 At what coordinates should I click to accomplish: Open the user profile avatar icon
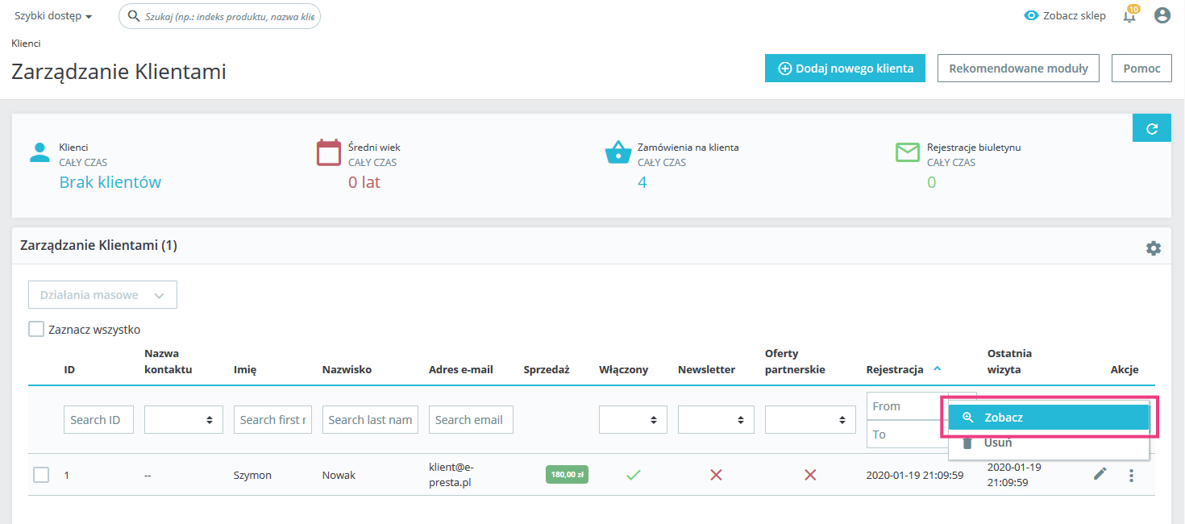tap(1162, 15)
